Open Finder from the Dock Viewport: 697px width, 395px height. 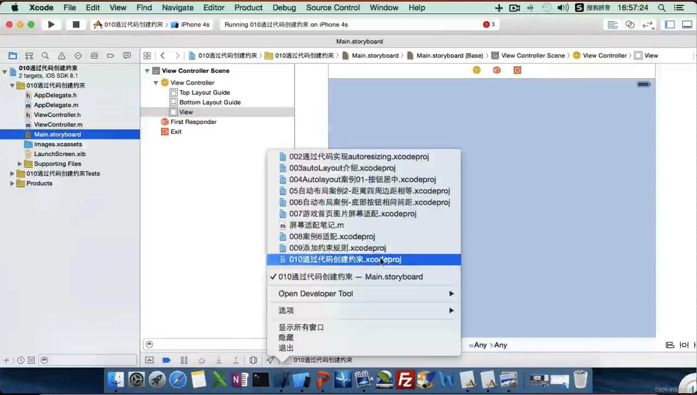click(x=116, y=379)
